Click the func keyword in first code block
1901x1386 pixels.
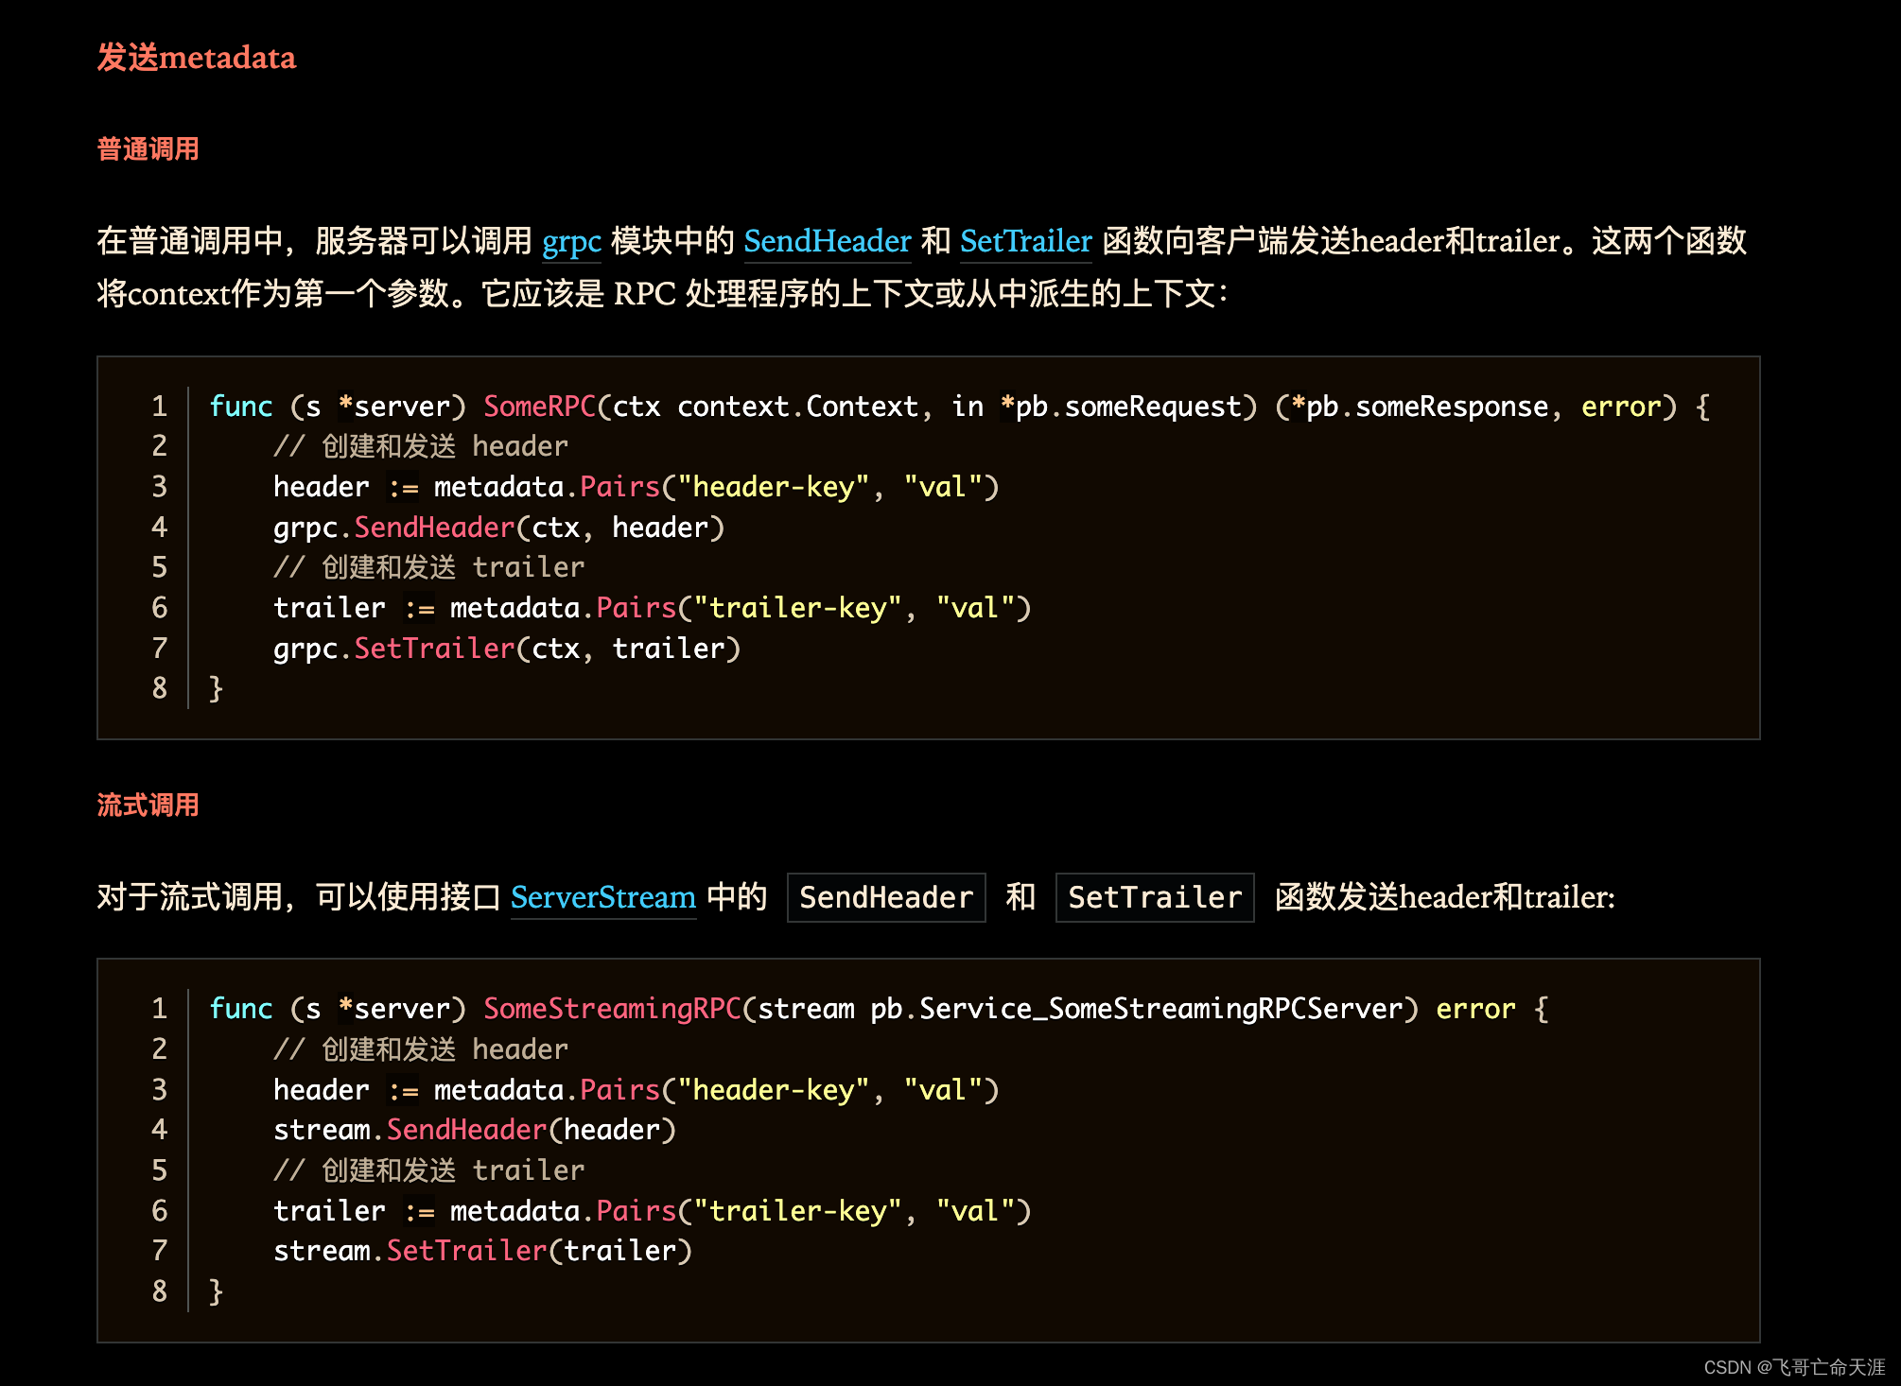241,407
